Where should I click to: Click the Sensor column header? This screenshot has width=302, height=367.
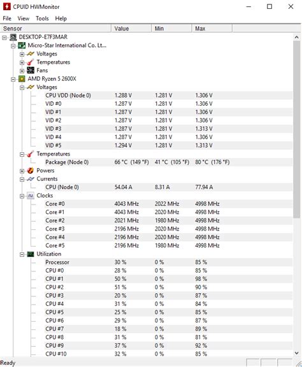tap(55, 29)
